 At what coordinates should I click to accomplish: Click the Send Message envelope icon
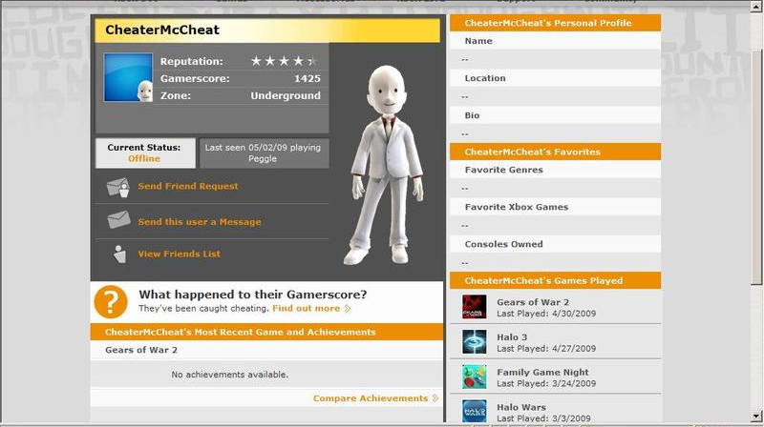[118, 220]
